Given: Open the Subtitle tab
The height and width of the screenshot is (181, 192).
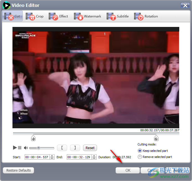Looking at the screenshot, I should tap(117, 16).
